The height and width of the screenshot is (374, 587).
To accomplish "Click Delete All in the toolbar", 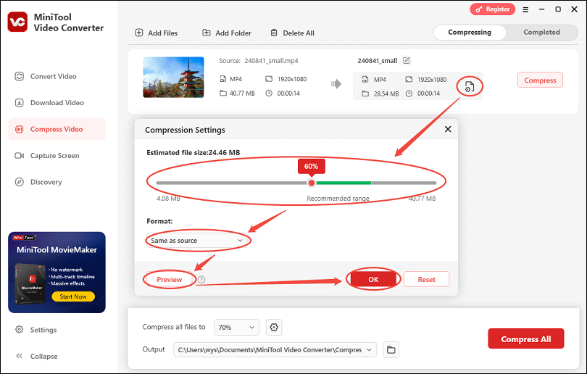I will [292, 33].
